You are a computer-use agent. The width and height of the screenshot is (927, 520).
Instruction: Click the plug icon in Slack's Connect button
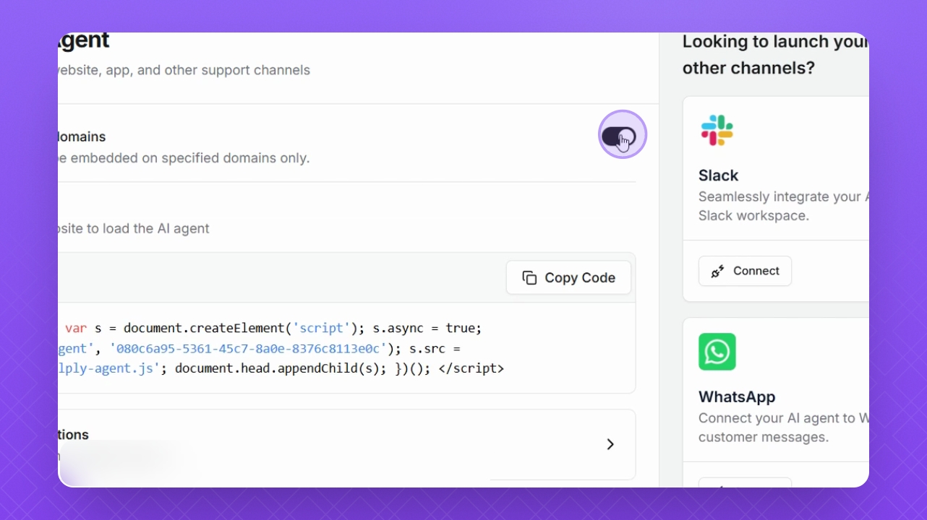pyautogui.click(x=717, y=272)
